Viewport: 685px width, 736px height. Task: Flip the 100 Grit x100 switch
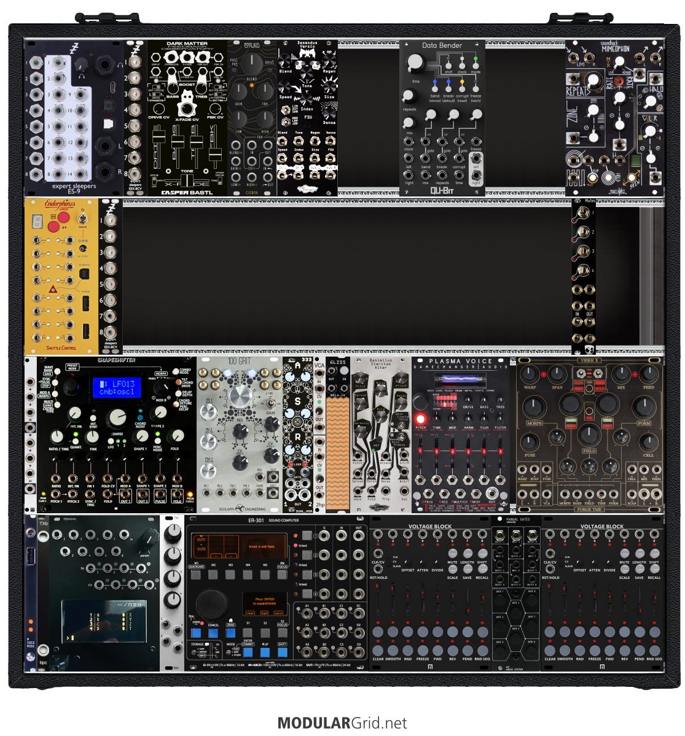tap(270, 404)
